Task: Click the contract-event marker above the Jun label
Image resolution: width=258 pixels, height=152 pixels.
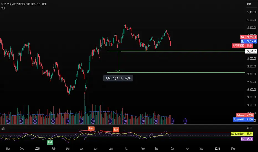Action: click(110, 121)
